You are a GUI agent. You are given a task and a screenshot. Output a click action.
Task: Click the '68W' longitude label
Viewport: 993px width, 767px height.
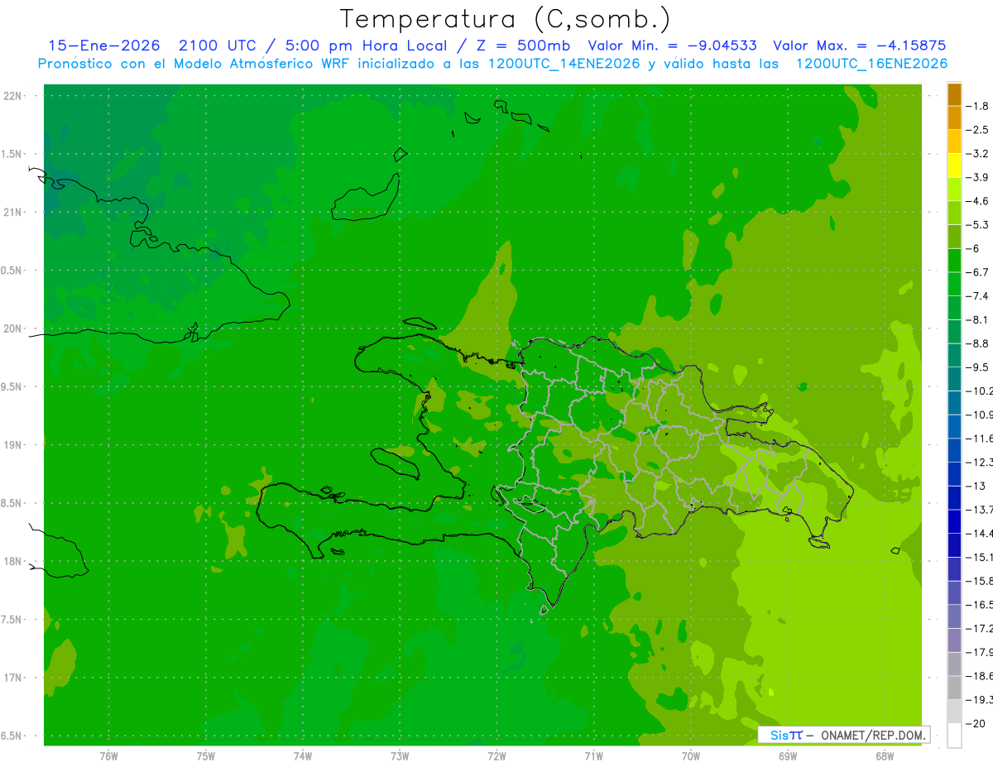pyautogui.click(x=884, y=756)
